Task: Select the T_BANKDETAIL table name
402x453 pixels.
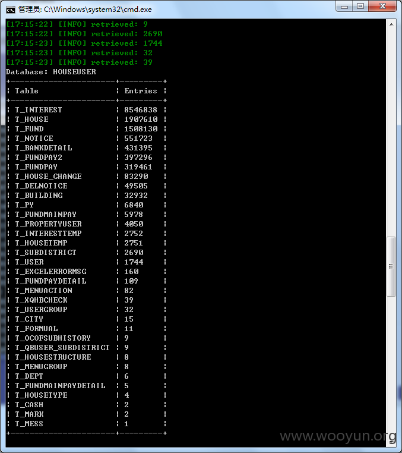Action: (x=43, y=148)
